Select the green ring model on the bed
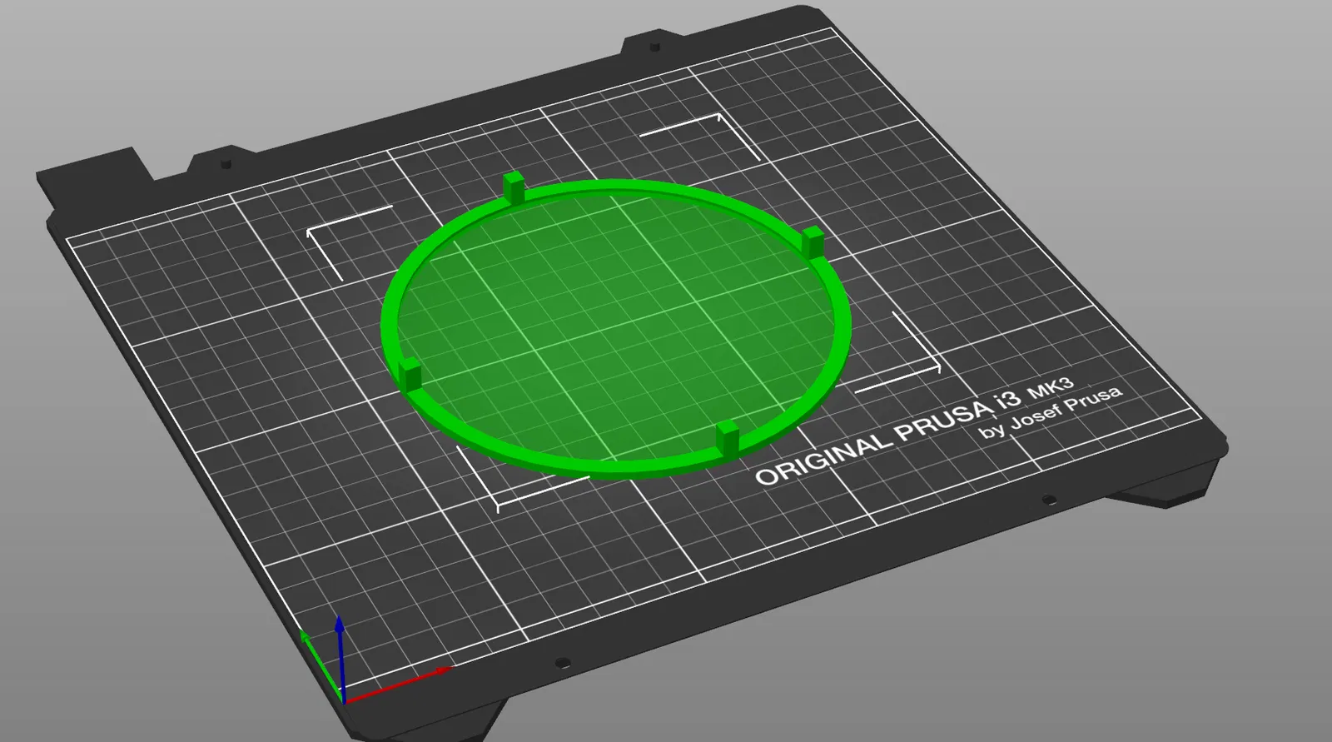 pyautogui.click(x=617, y=326)
